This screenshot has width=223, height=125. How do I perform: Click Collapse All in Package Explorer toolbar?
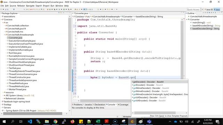(x=59, y=13)
